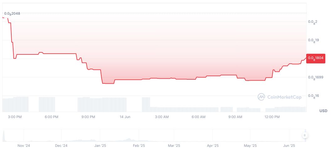Click the CoinMarketCap watermark logo icon
The height and width of the screenshot is (149, 336).
point(261,97)
